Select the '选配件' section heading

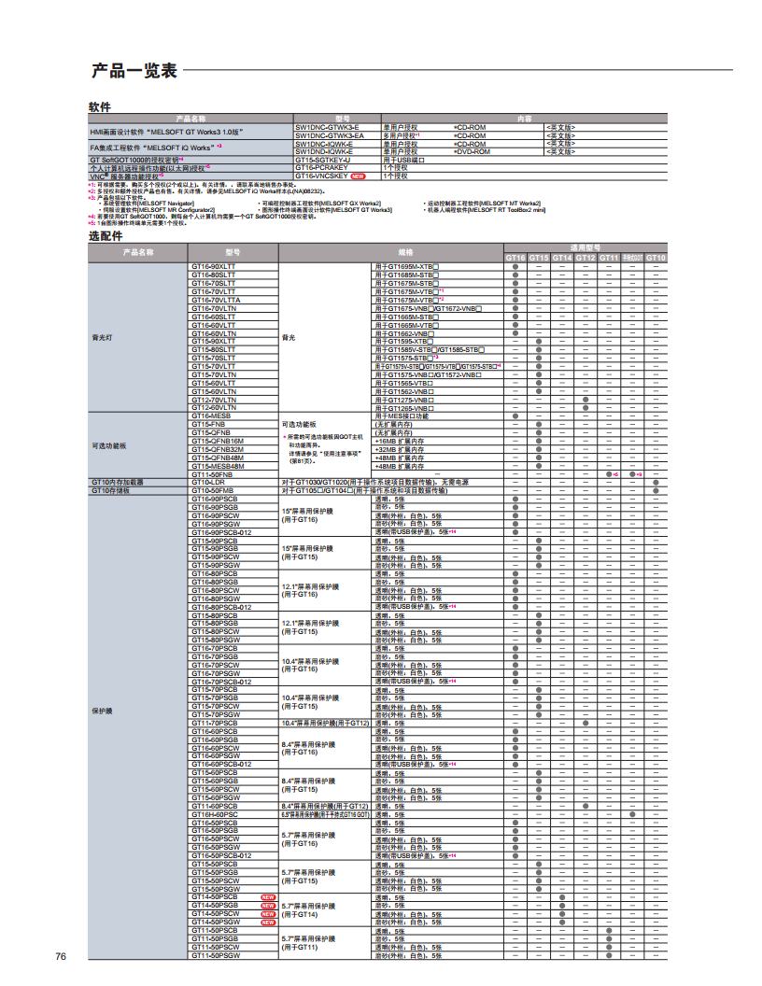tap(106, 236)
